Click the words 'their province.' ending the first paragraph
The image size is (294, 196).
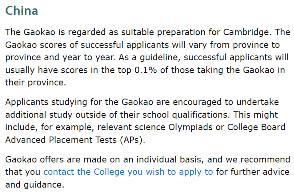[x=36, y=83]
